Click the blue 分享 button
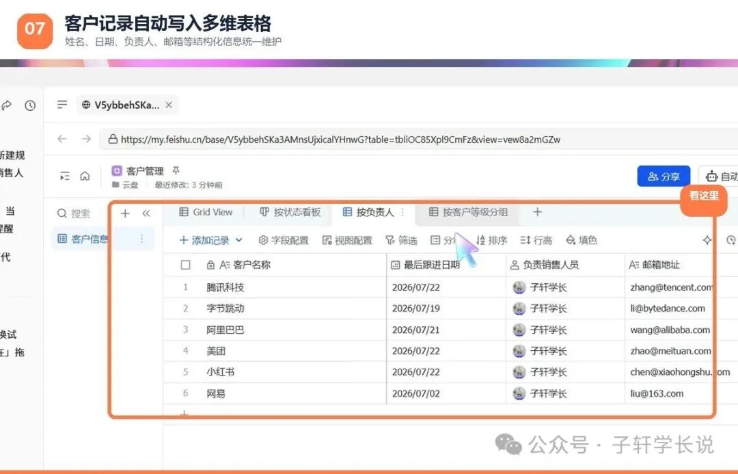The image size is (738, 474). coord(664,176)
